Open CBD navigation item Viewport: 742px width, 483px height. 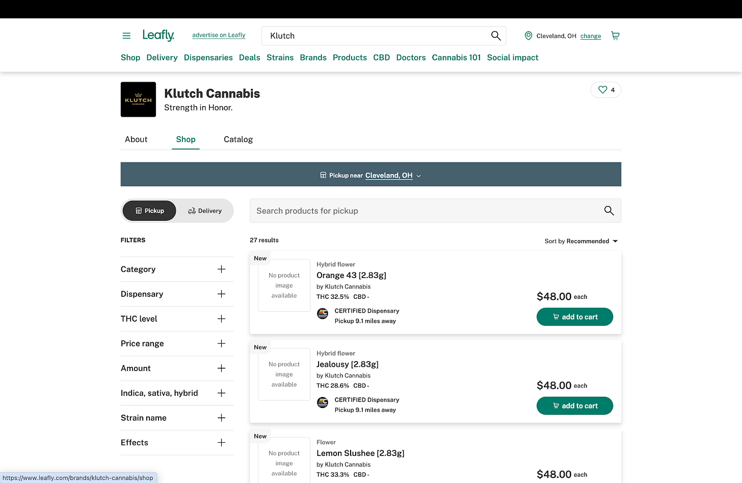click(382, 58)
